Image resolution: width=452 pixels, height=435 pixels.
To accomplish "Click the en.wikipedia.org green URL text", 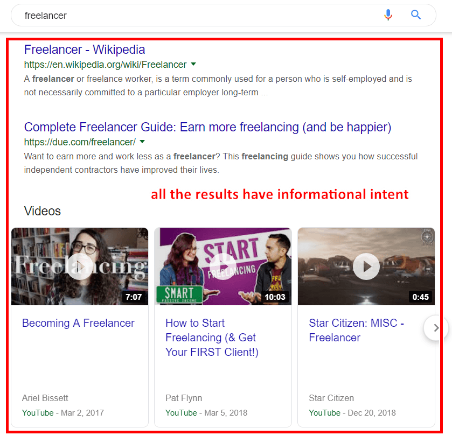I will pyautogui.click(x=105, y=65).
